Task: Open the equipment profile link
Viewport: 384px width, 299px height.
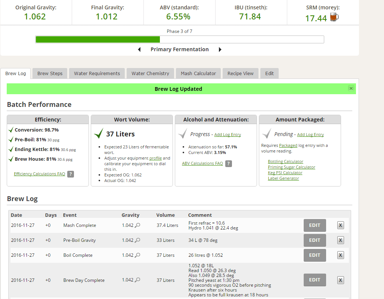Action: 155,158
